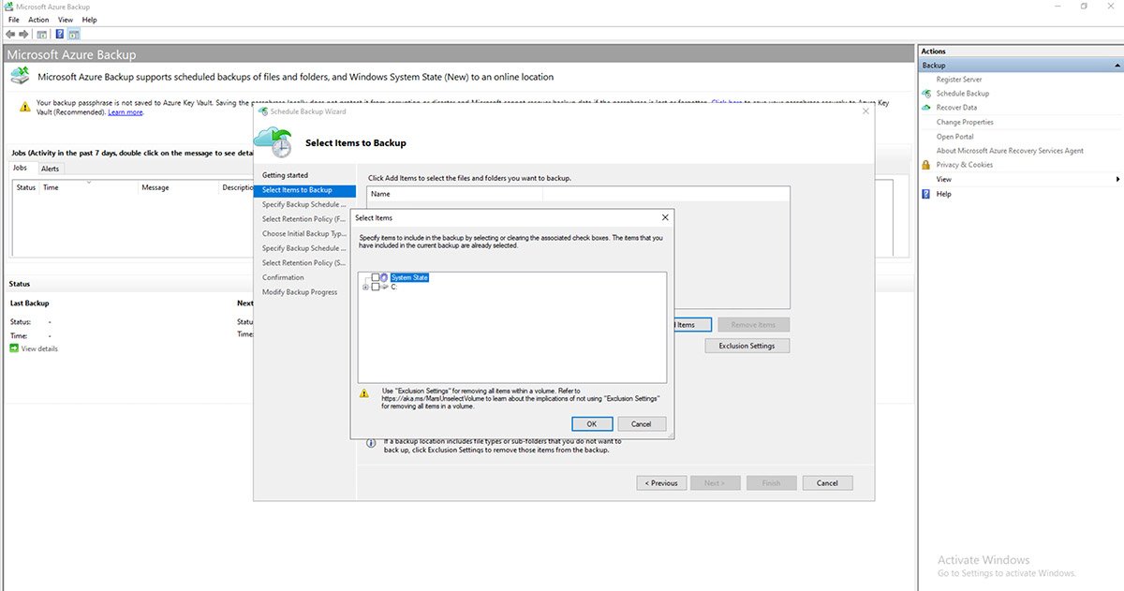Click the View details link with green icon

34,348
